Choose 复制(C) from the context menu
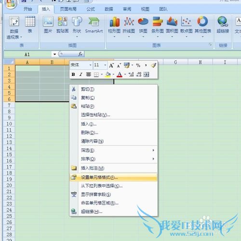The height and width of the screenshot is (241, 241). tap(114, 97)
